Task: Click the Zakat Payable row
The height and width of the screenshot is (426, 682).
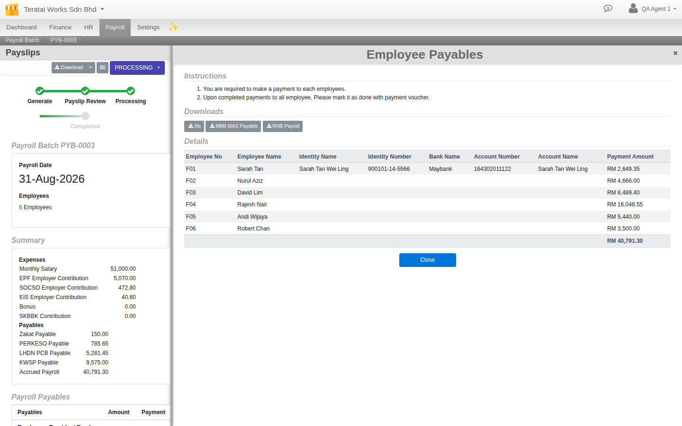Action: [64, 334]
